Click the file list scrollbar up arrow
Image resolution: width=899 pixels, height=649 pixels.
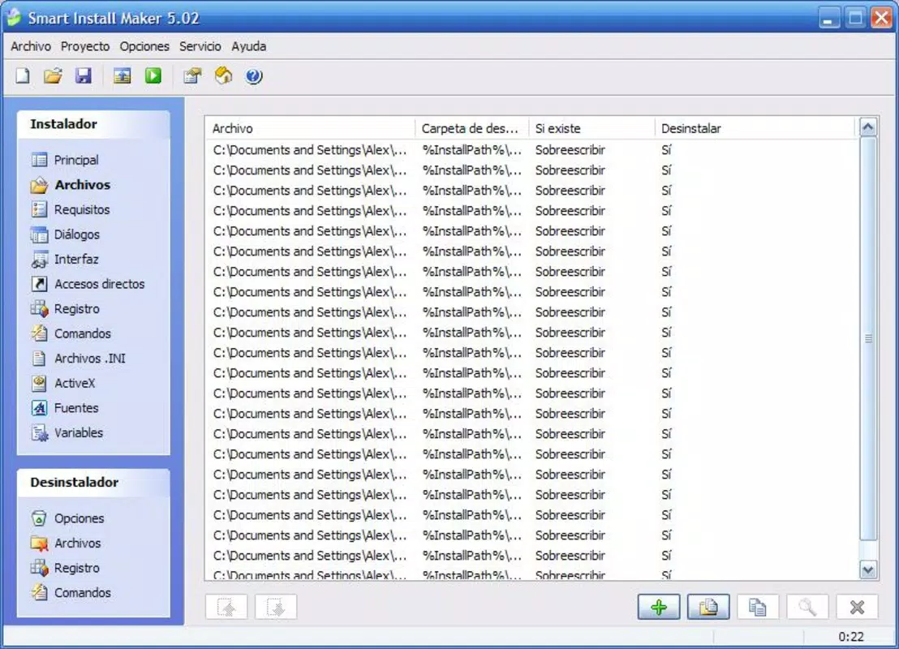point(868,127)
